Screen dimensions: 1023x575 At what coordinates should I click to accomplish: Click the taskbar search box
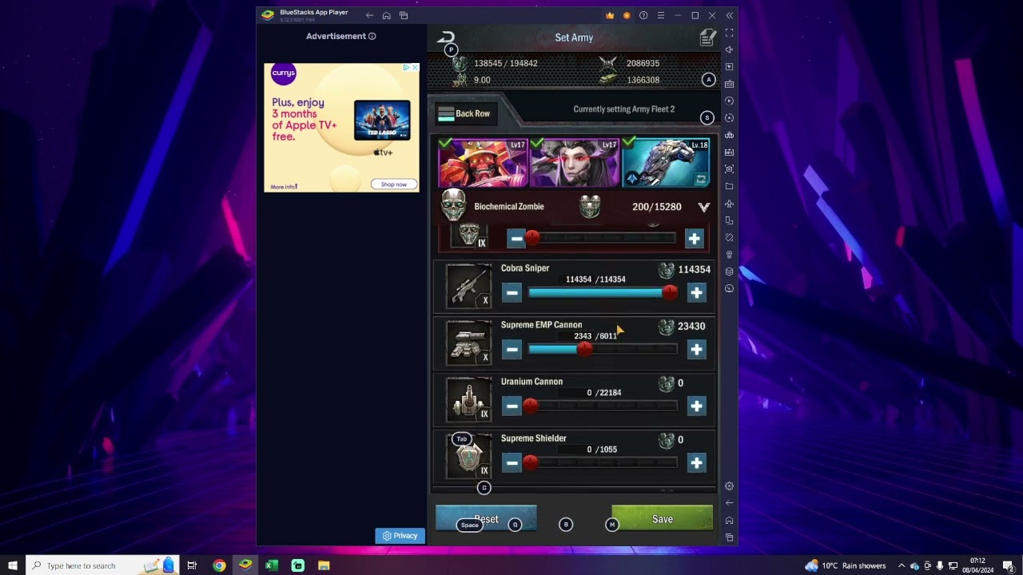(x=102, y=565)
